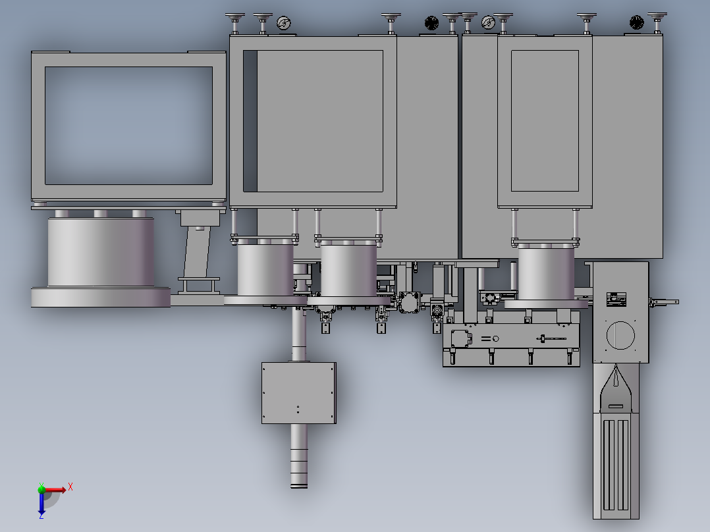This screenshot has height=532, width=710.
Task: Click the red X axis arrow of triad
Action: (x=55, y=489)
